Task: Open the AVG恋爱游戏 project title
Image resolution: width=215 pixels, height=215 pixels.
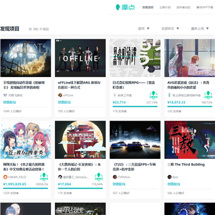Action: pos(188,85)
